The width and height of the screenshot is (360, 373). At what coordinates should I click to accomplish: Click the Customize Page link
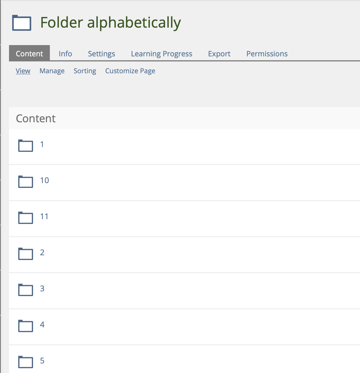[x=130, y=71]
